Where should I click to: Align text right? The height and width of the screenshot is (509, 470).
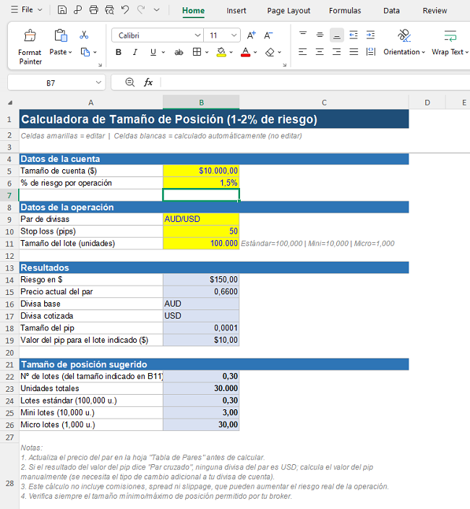(337, 52)
